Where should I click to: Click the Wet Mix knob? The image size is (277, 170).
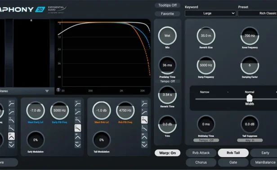point(167,36)
